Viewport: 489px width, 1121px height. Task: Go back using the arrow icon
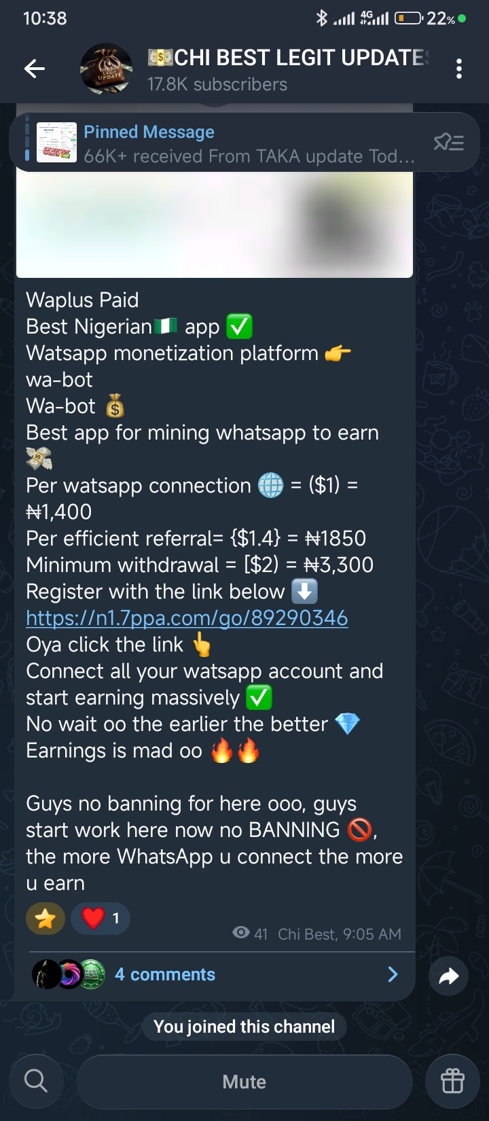coord(35,69)
